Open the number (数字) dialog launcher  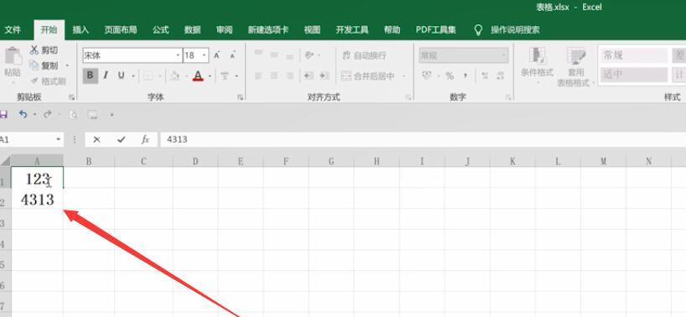pos(508,97)
